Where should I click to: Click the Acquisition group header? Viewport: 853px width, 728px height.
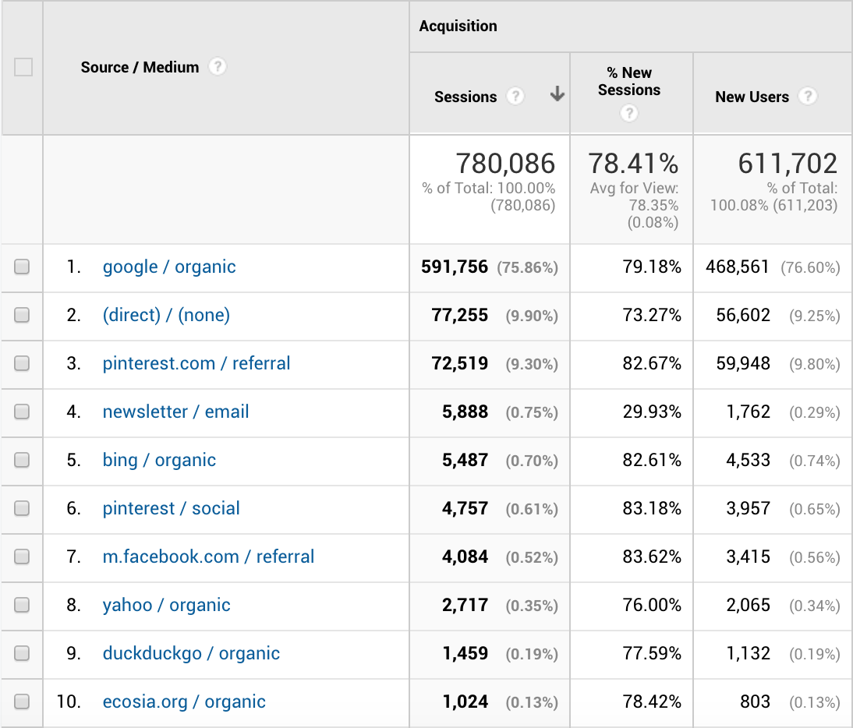point(458,26)
